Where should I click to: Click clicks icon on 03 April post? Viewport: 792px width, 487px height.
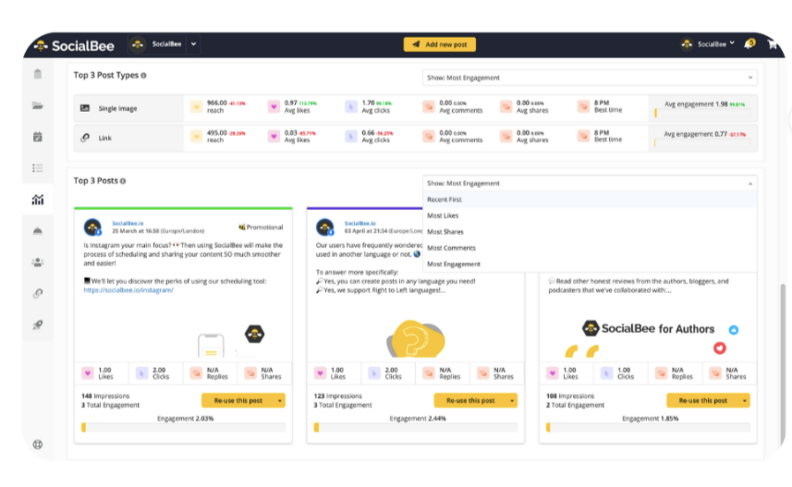pyautogui.click(x=373, y=373)
